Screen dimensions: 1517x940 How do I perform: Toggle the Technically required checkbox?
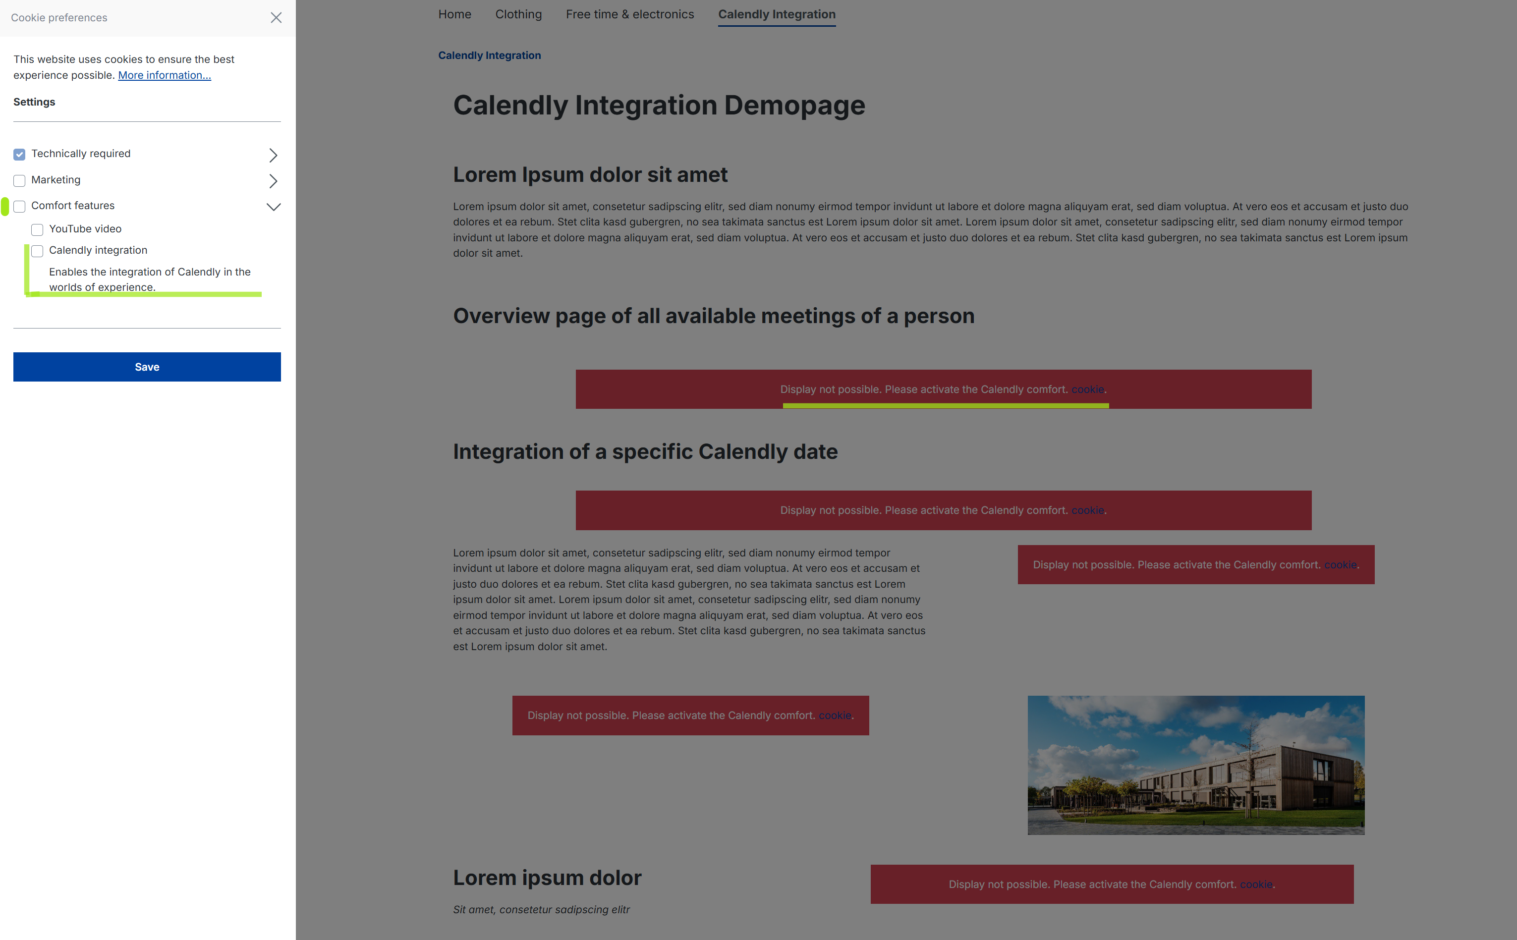click(19, 153)
